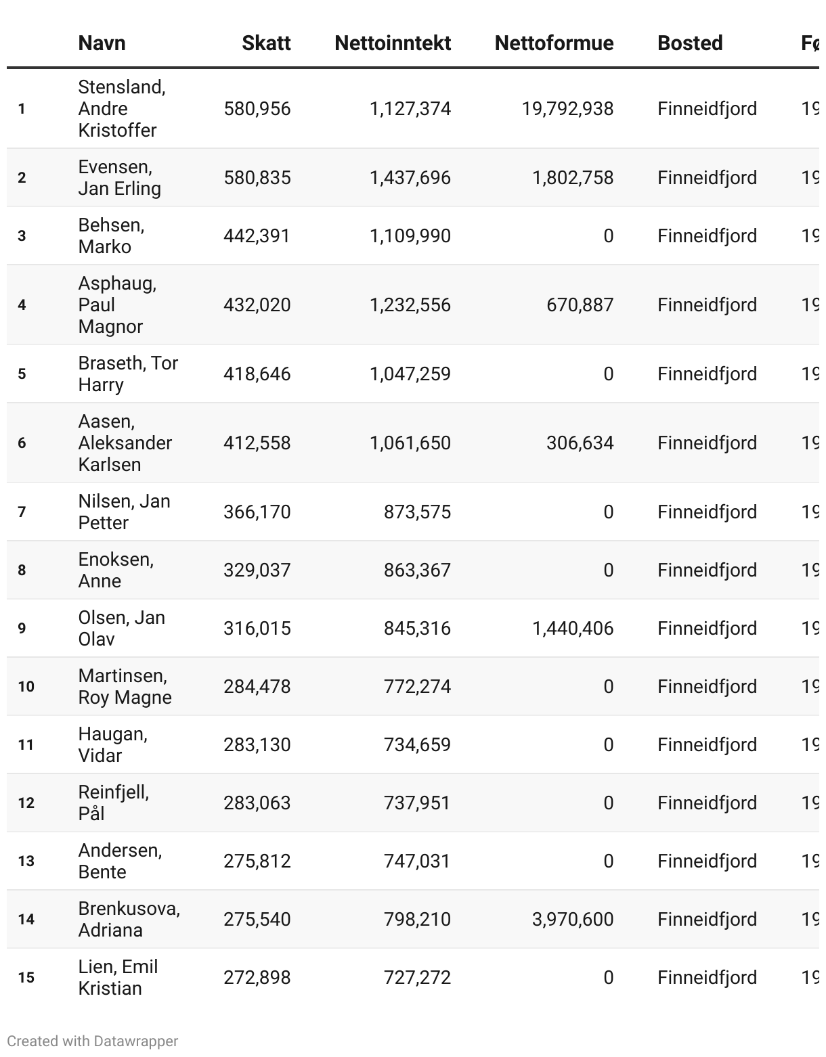The width and height of the screenshot is (826, 1057).
Task: Select the name Stensland, Andre Kristoffer
Action: (x=122, y=108)
